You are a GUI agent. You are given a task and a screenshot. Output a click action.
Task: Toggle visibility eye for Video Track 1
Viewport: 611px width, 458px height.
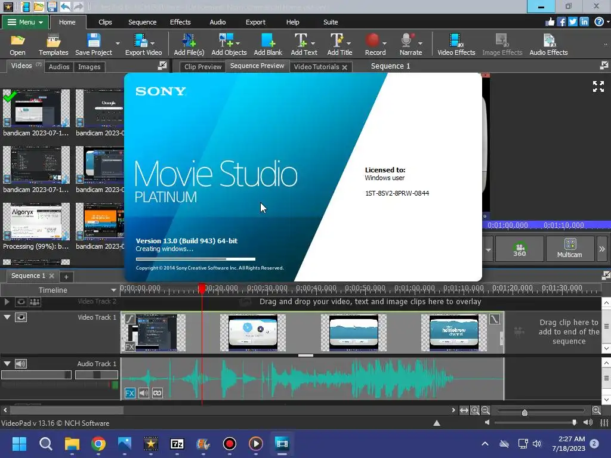pyautogui.click(x=21, y=317)
